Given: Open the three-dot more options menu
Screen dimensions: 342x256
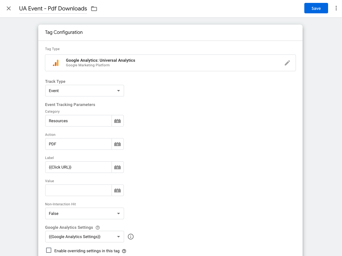Looking at the screenshot, I should point(336,8).
